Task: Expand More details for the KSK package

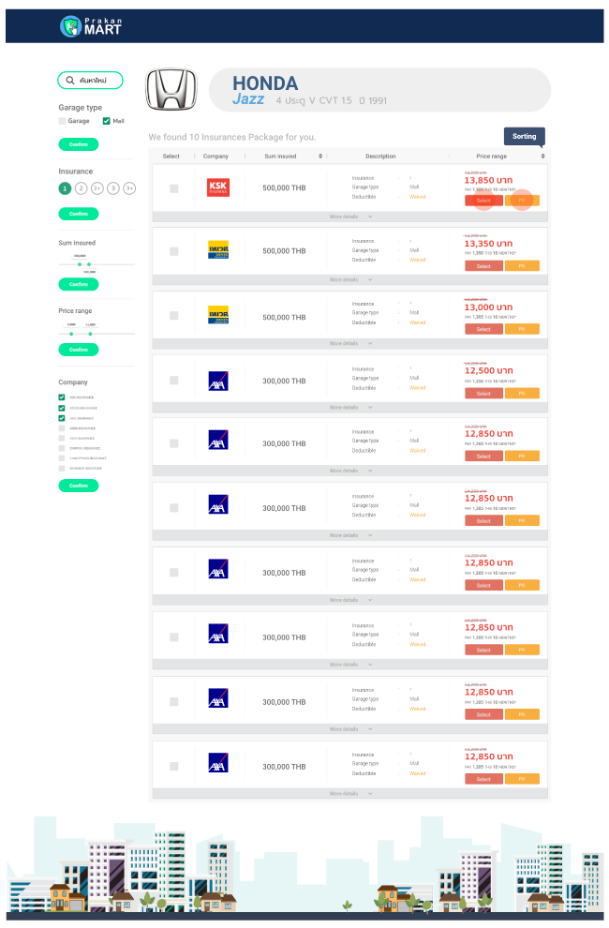Action: coord(349,217)
